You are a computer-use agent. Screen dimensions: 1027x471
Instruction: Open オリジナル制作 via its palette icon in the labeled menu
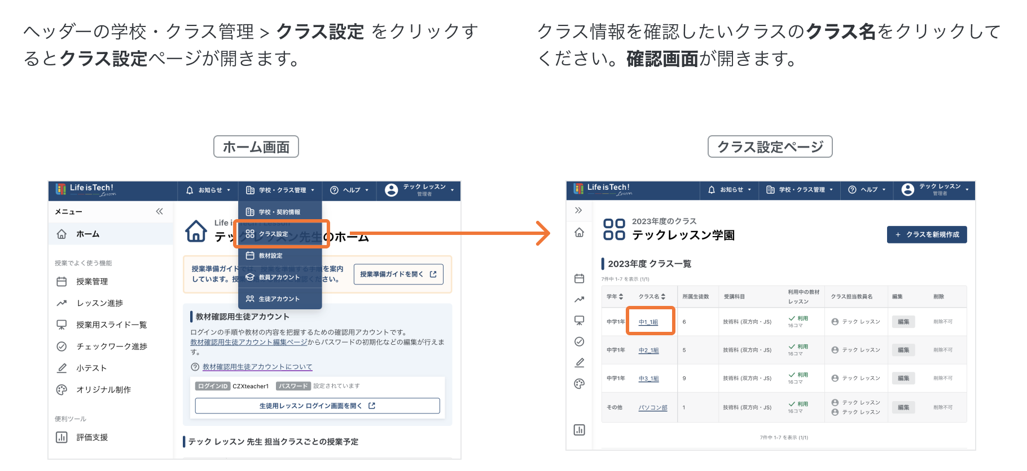point(62,390)
